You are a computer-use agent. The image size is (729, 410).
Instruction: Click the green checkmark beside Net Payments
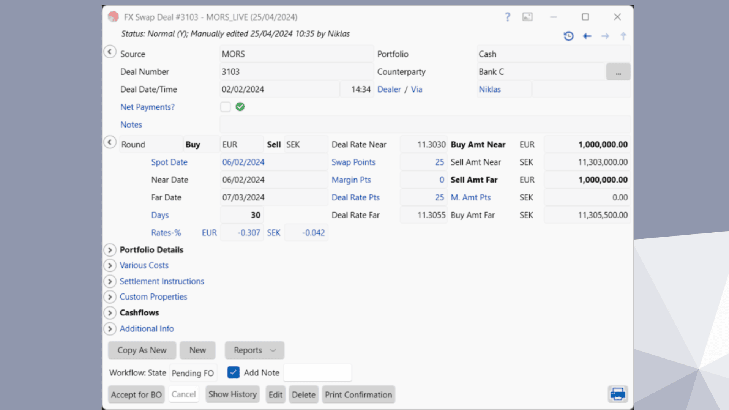click(x=240, y=107)
